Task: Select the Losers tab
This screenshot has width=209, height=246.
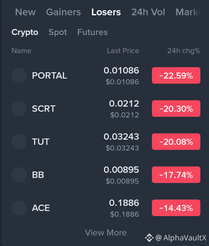Action: coord(106,12)
